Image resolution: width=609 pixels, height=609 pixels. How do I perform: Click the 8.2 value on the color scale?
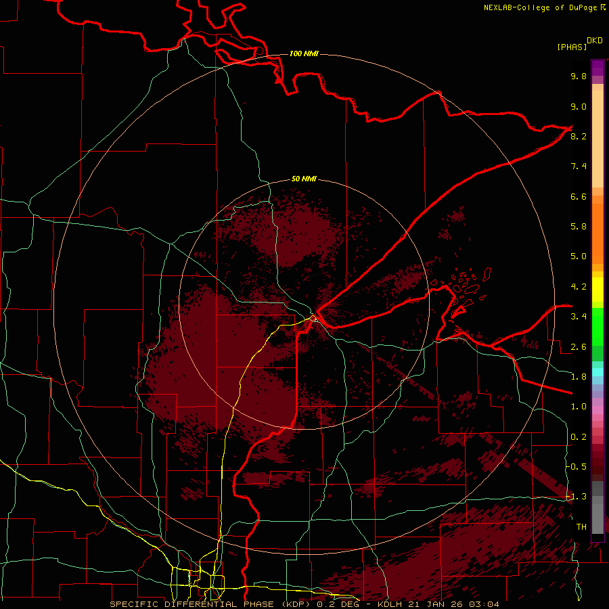coord(579,136)
